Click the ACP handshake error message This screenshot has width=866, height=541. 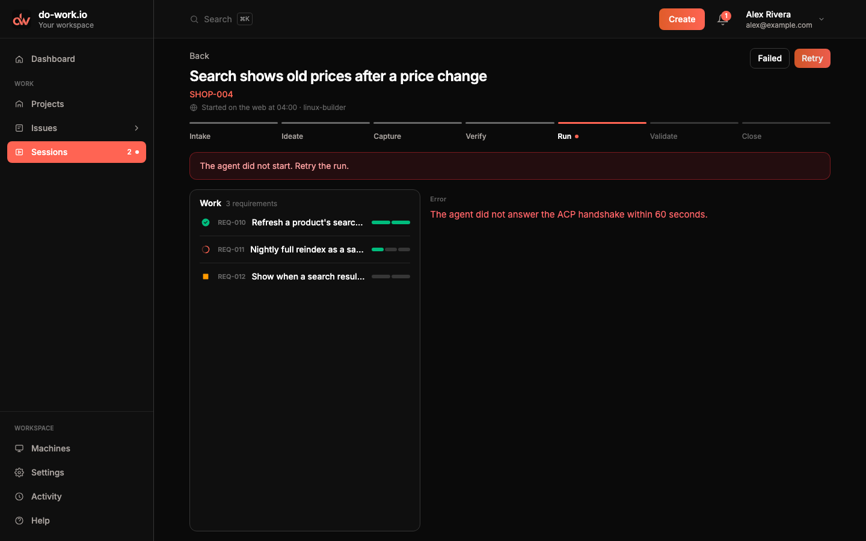click(569, 215)
